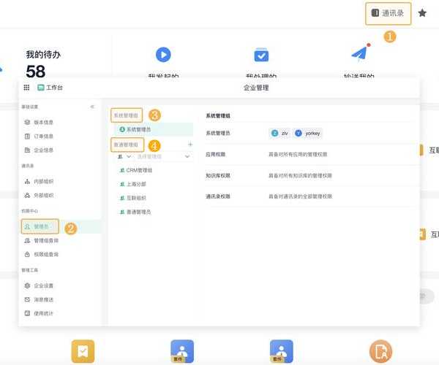Open 消息推送 in 管理工具
The width and height of the screenshot is (439, 365).
pyautogui.click(x=43, y=299)
